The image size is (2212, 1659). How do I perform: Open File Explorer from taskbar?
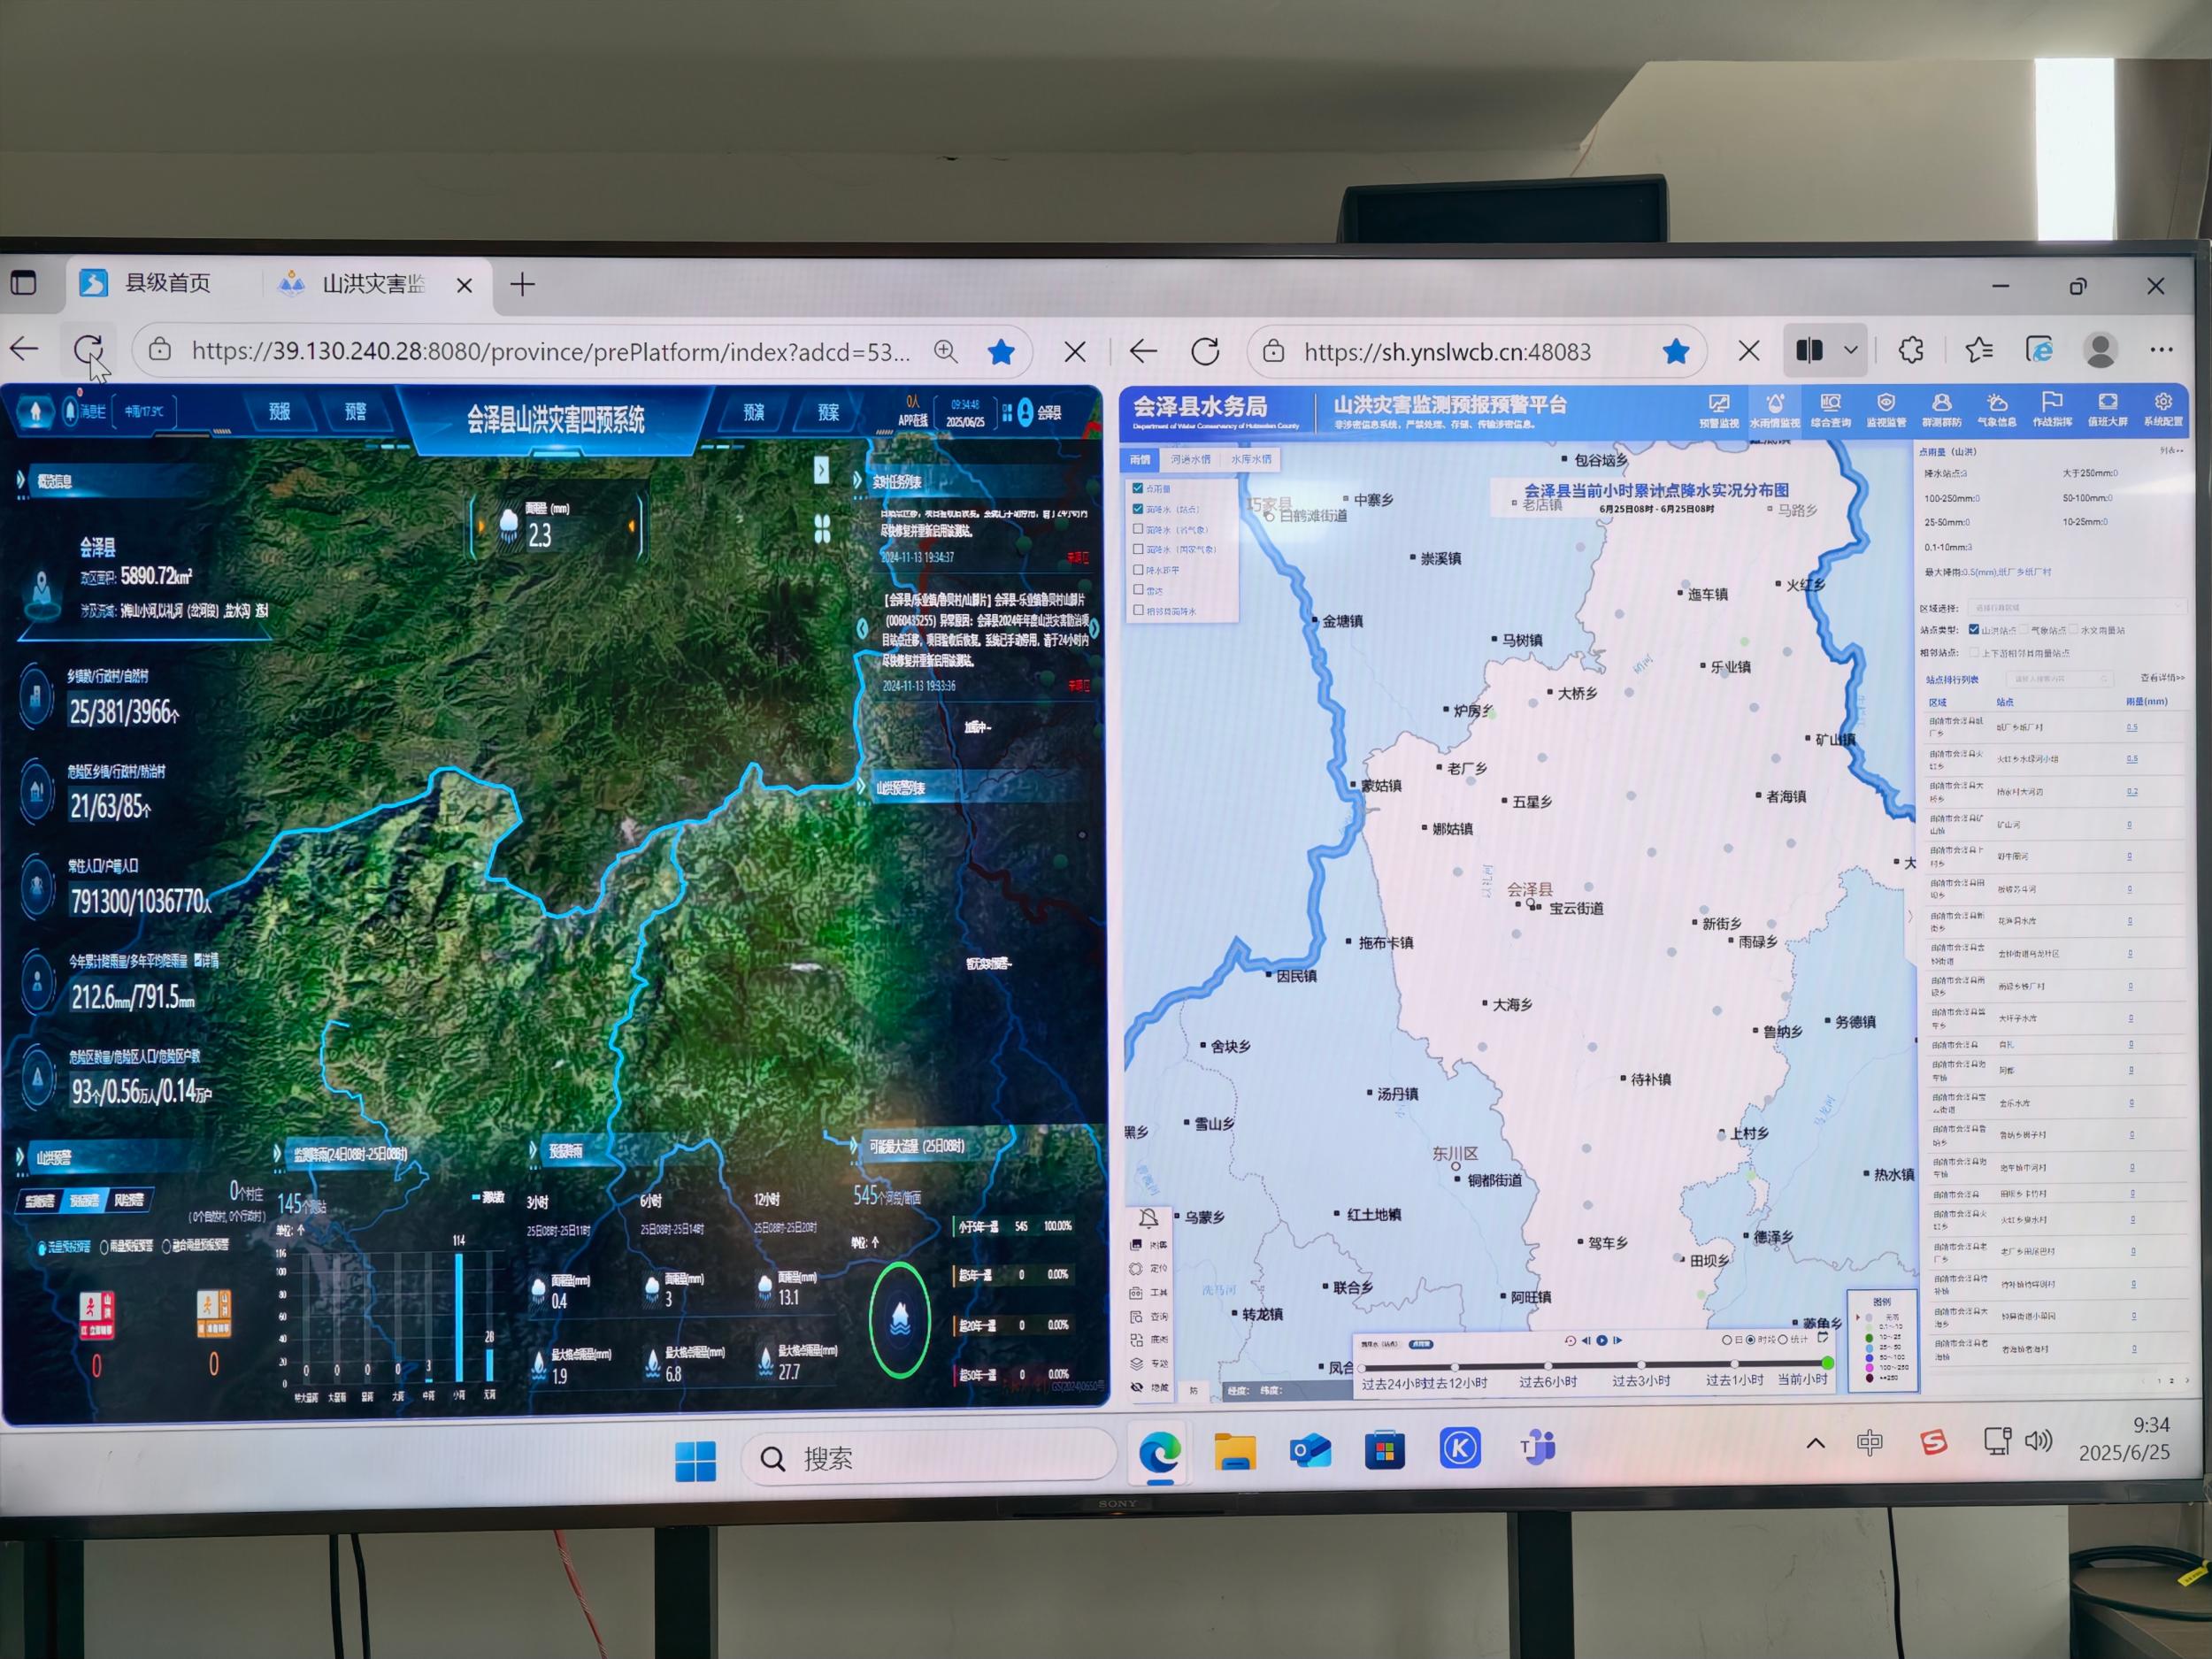click(x=1235, y=1451)
